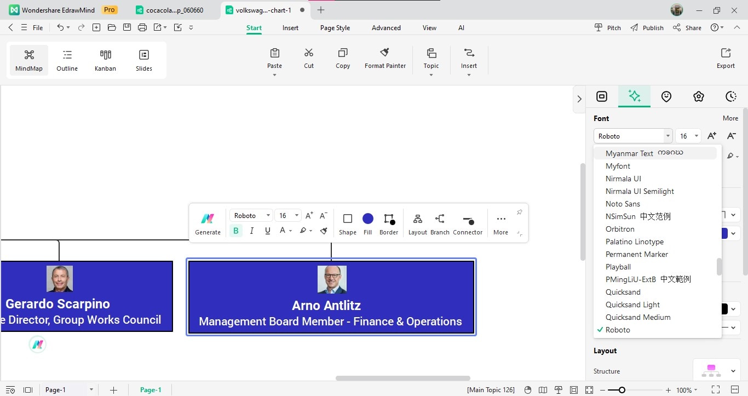748x396 pixels.
Task: Click More link in Font section
Action: 730,118
